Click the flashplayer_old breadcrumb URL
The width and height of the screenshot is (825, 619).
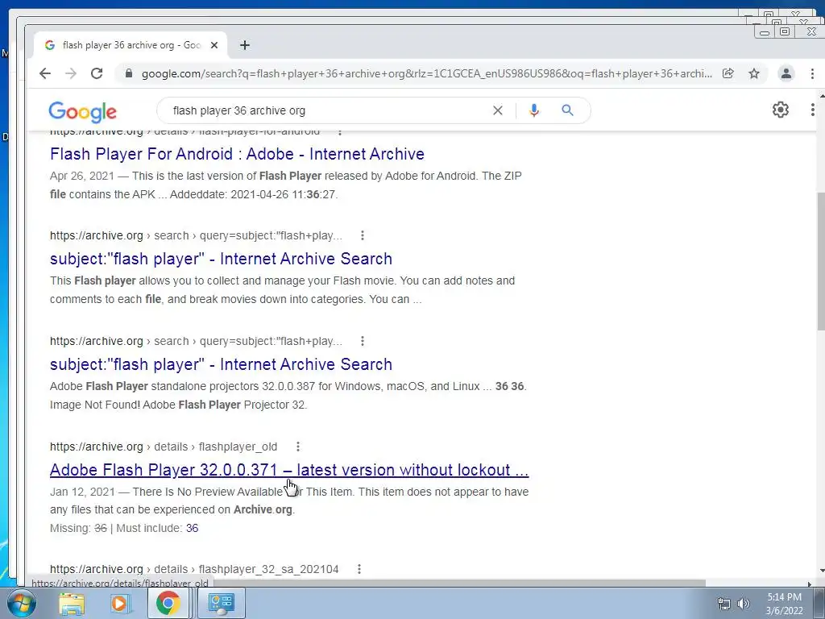pyautogui.click(x=164, y=447)
